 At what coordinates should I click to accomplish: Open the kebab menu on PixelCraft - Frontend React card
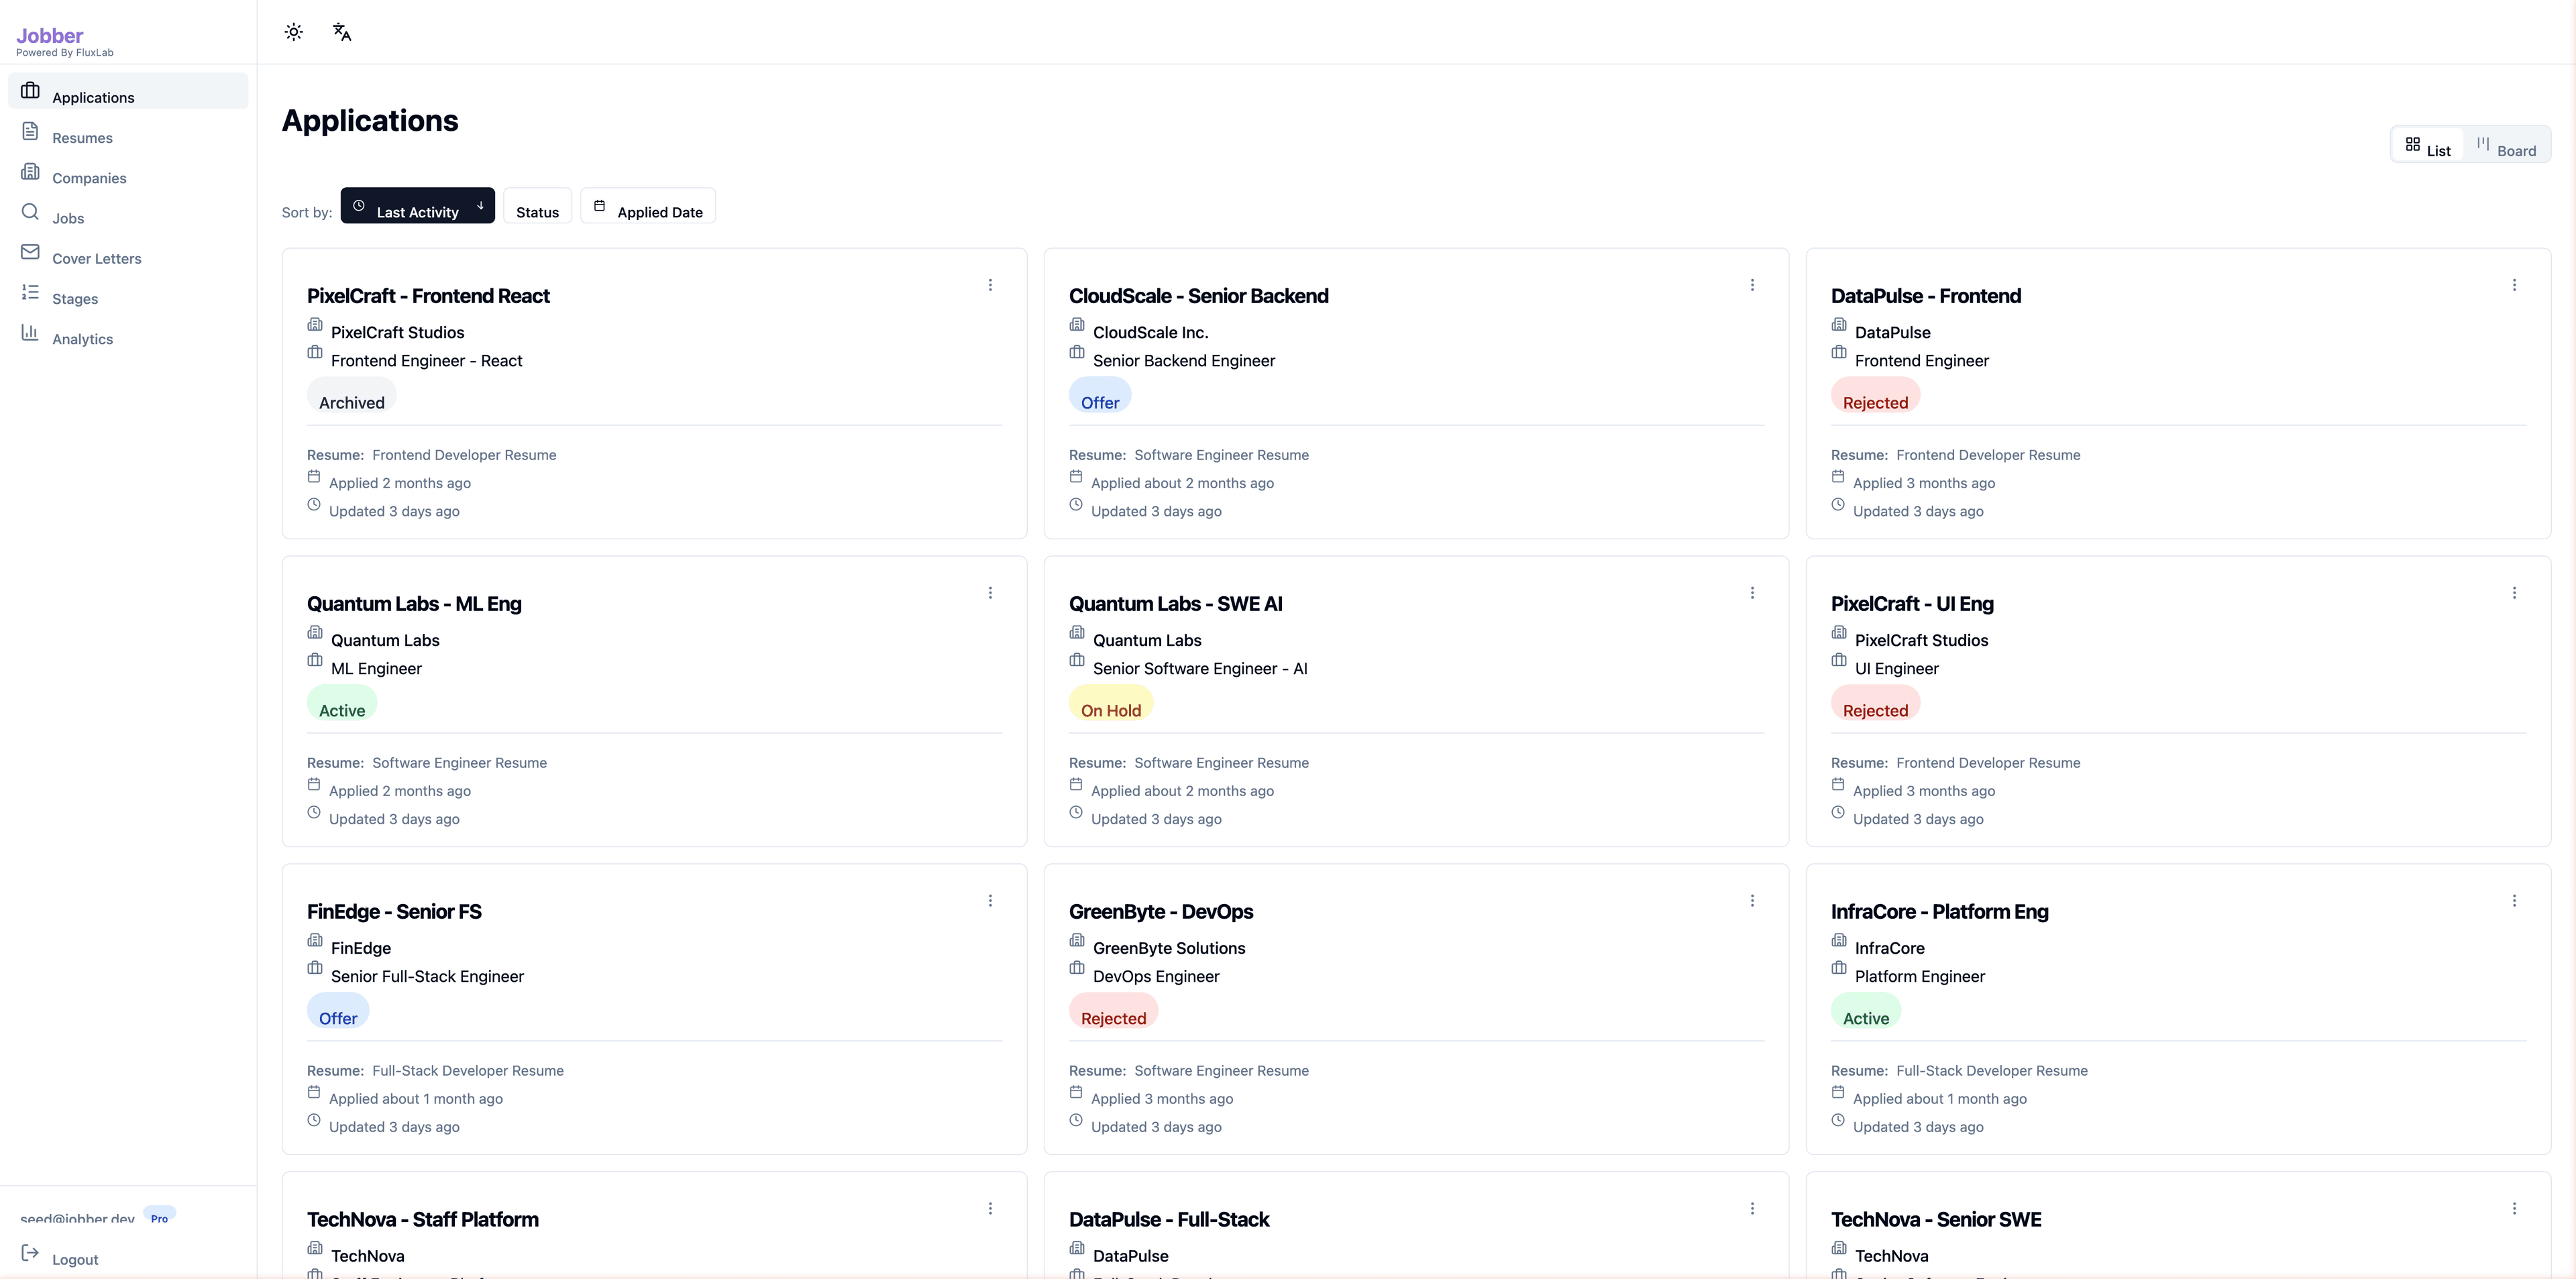pos(990,284)
